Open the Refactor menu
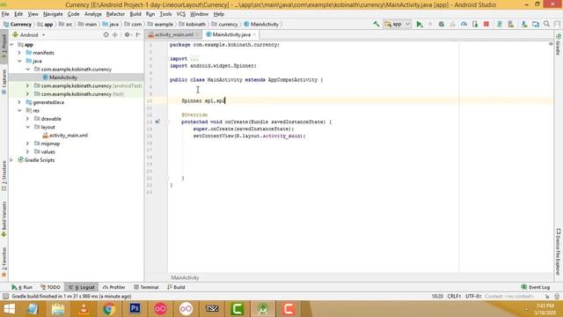 pyautogui.click(x=115, y=14)
